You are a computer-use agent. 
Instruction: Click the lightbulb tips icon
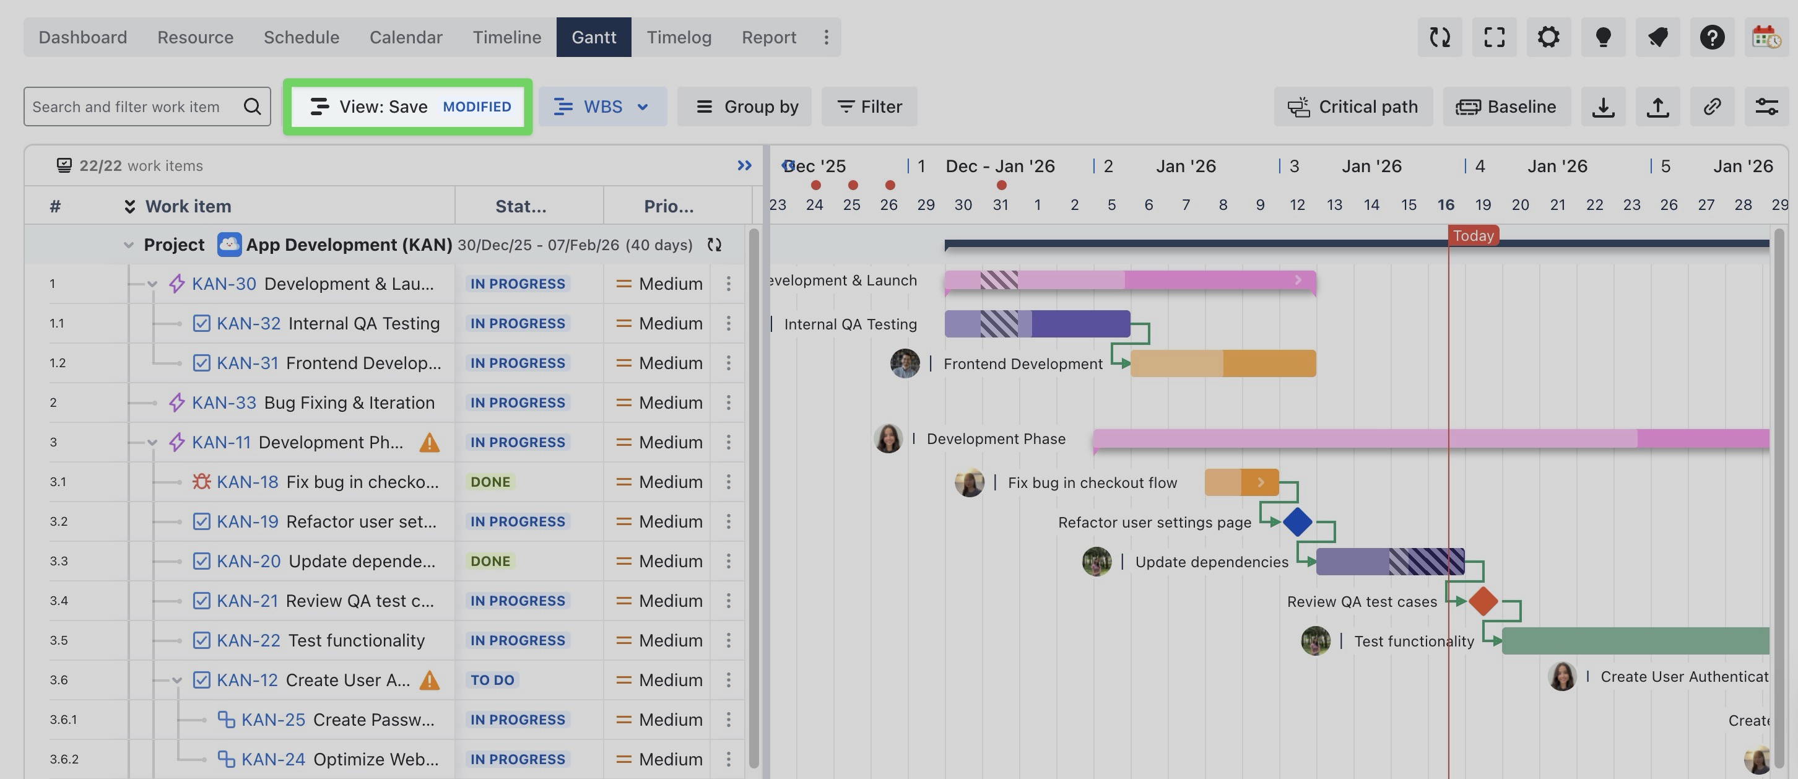click(1602, 37)
